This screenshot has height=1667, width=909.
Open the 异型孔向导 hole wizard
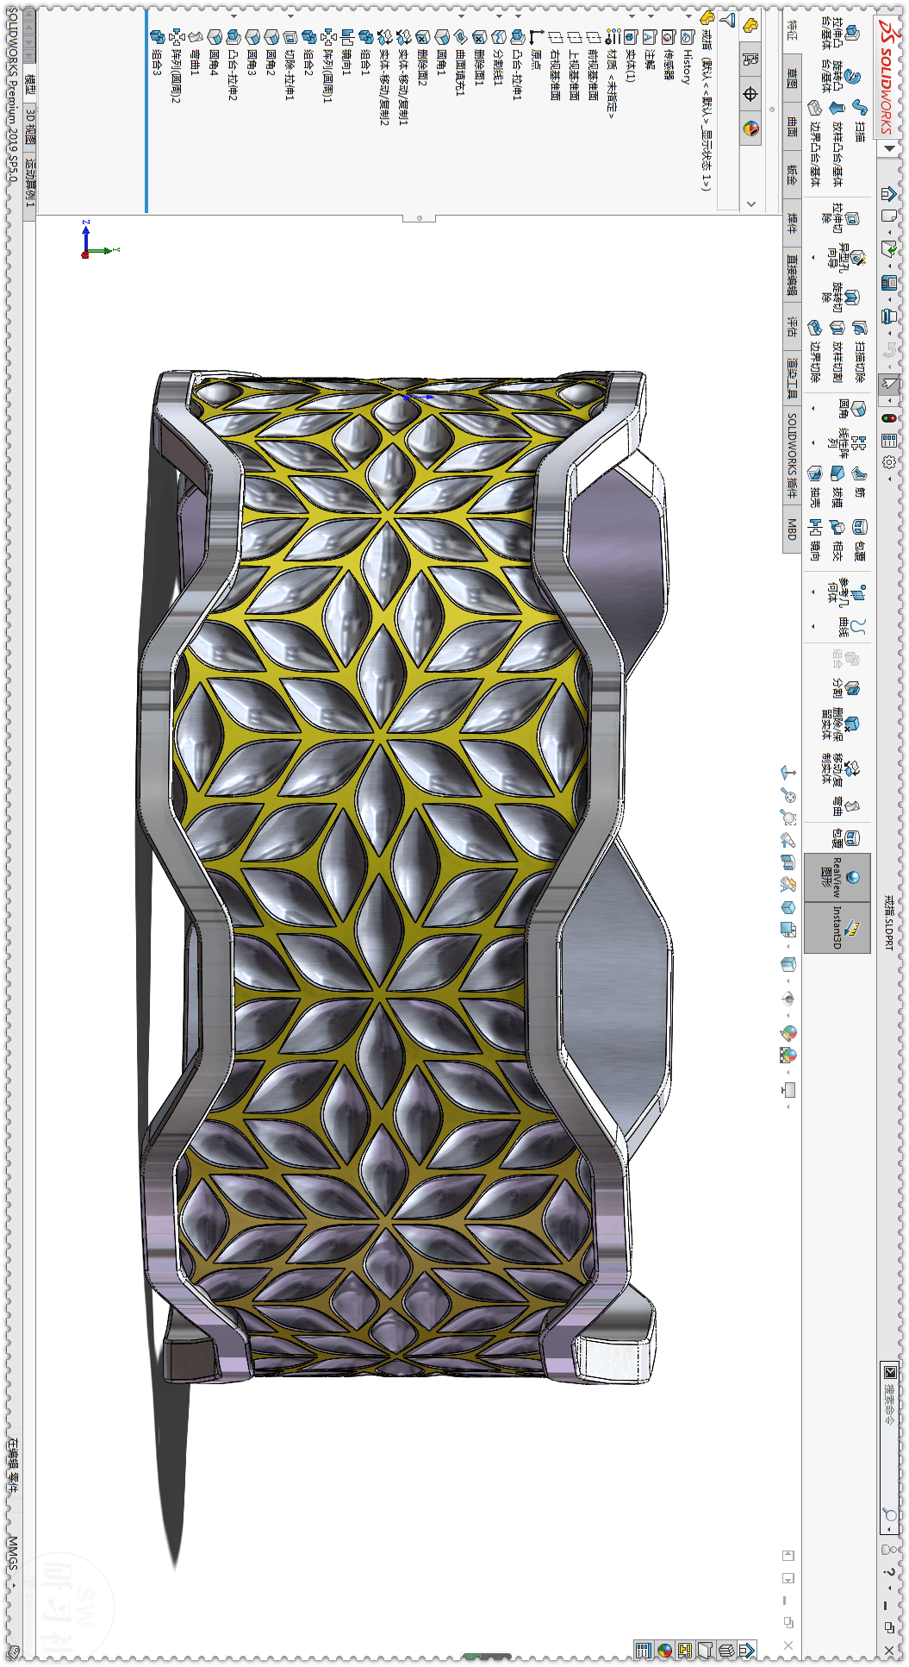(845, 259)
